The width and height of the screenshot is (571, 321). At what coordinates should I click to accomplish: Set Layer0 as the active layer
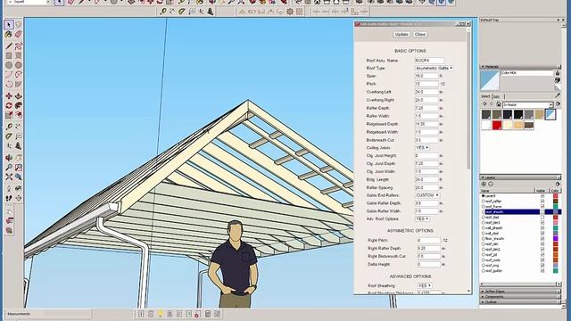coord(484,196)
